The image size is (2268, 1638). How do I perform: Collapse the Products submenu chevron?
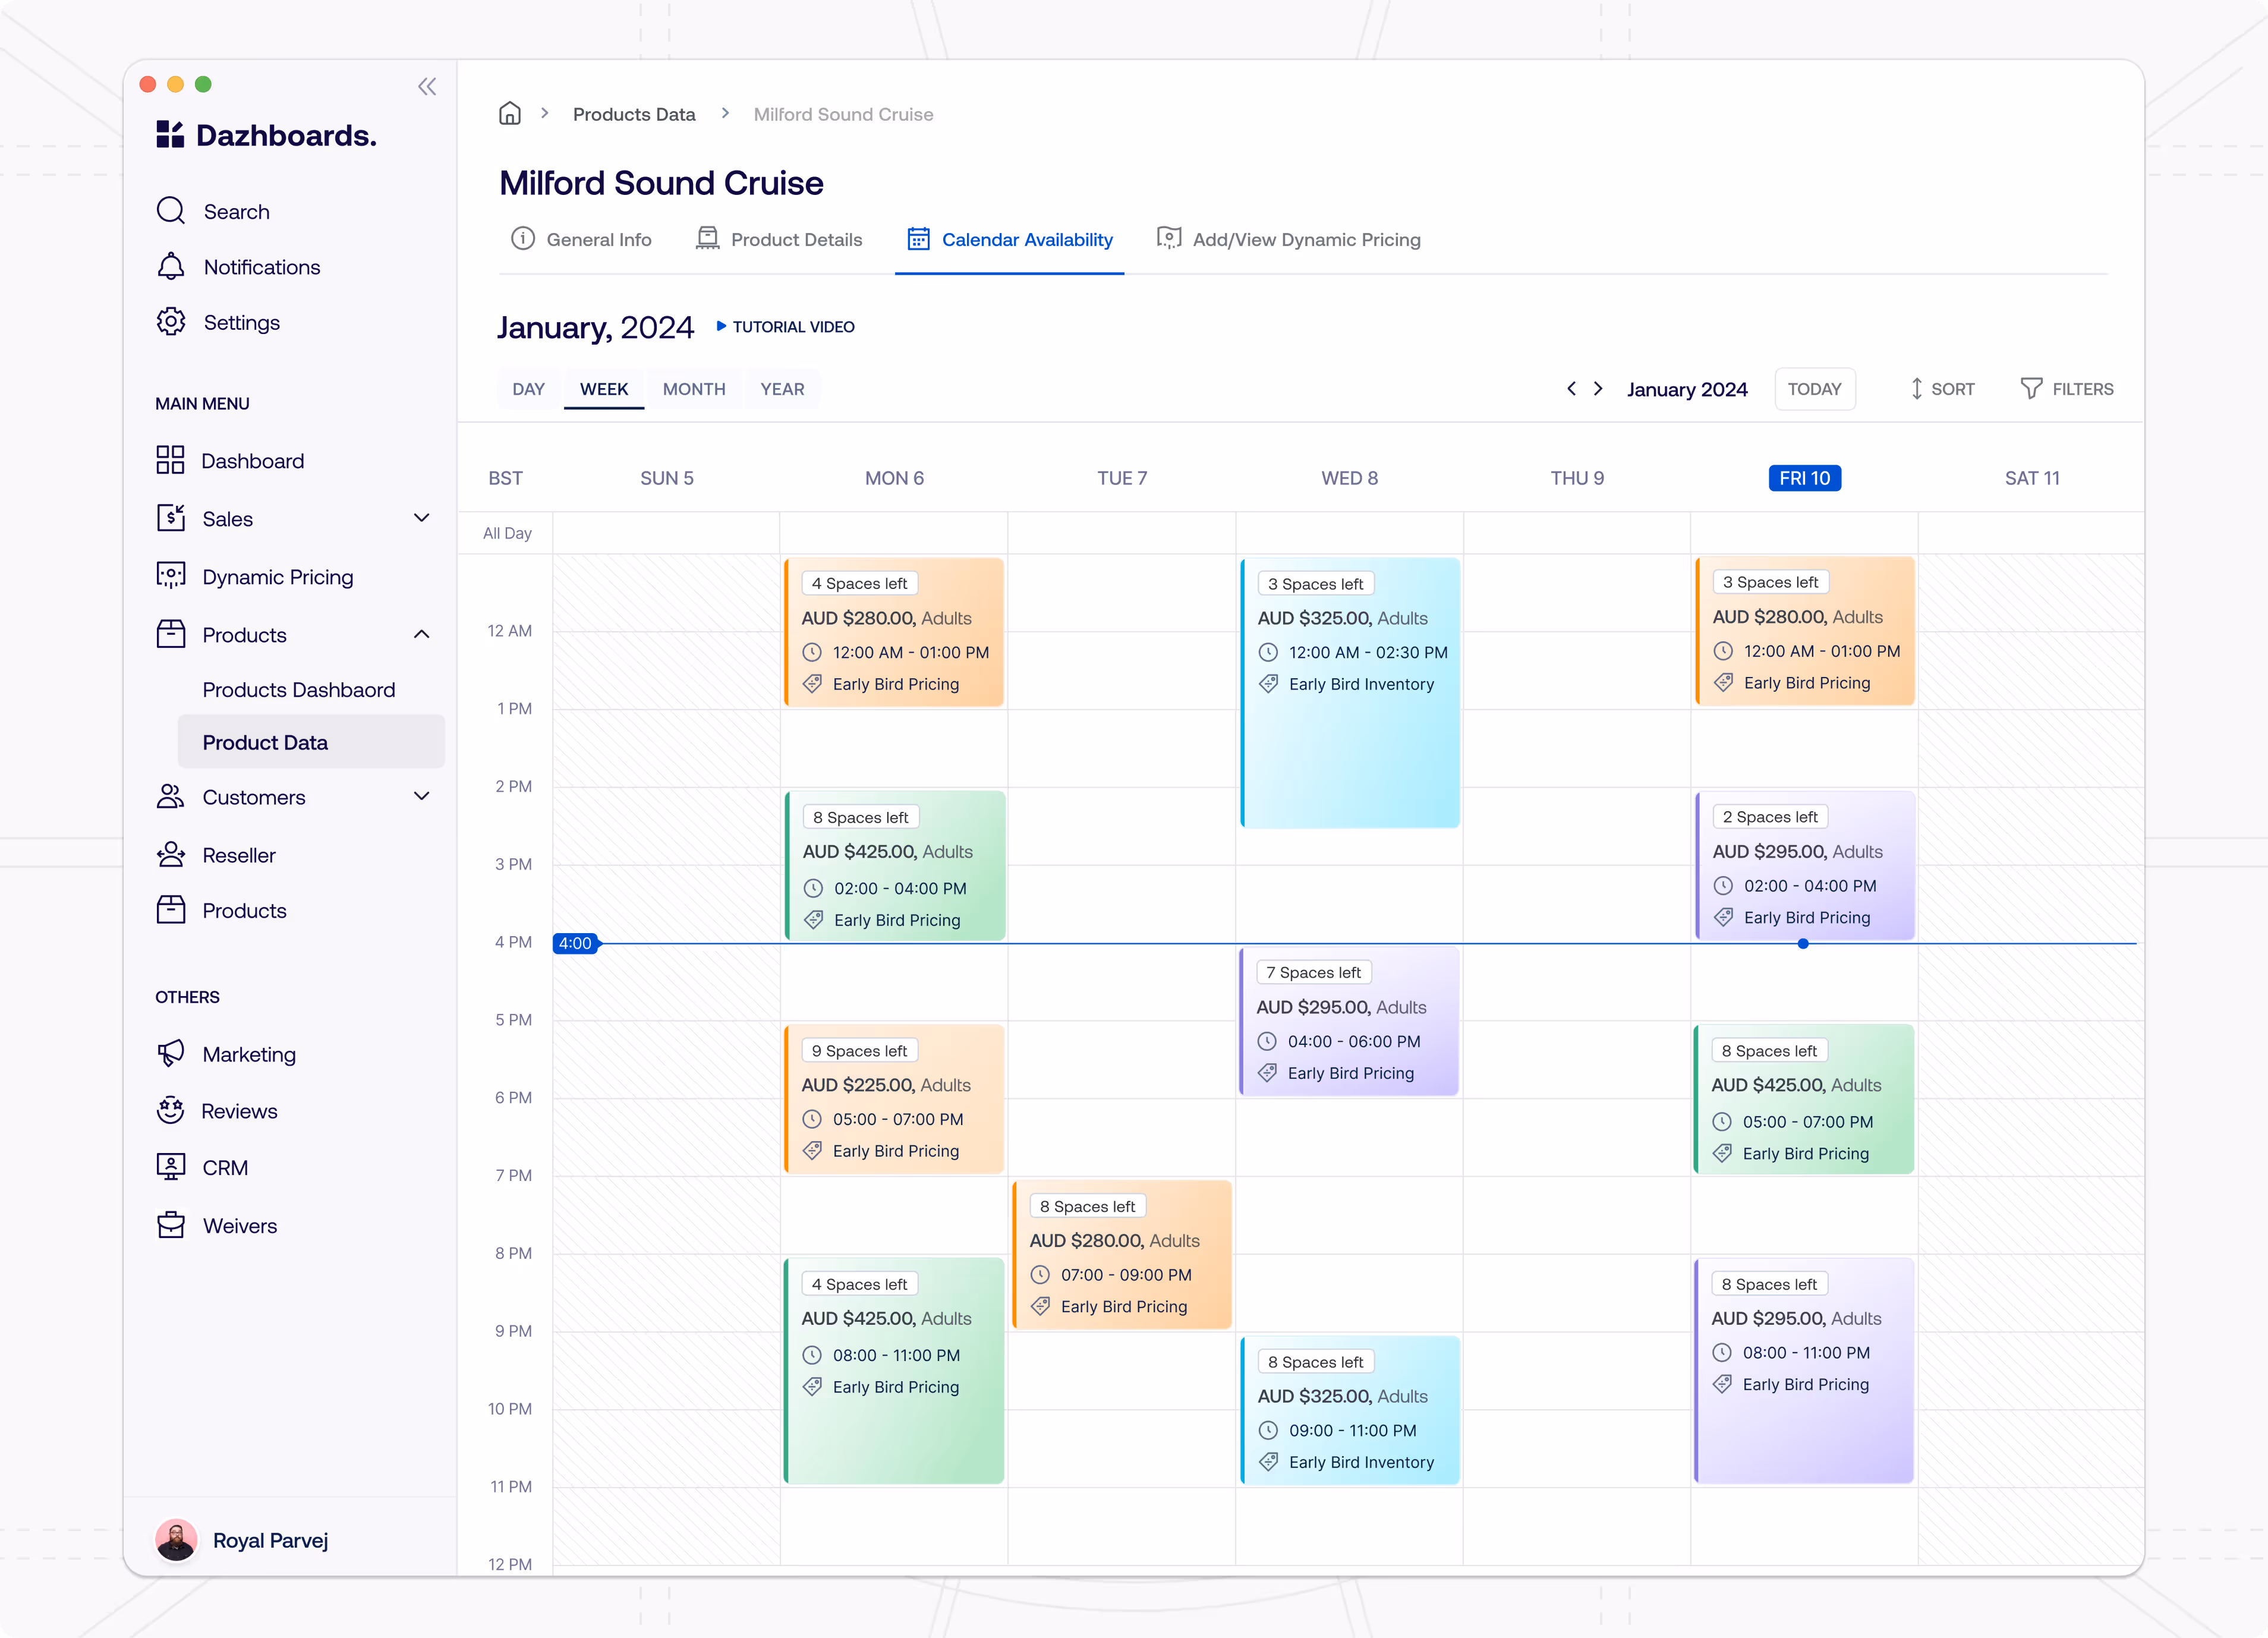tap(422, 634)
